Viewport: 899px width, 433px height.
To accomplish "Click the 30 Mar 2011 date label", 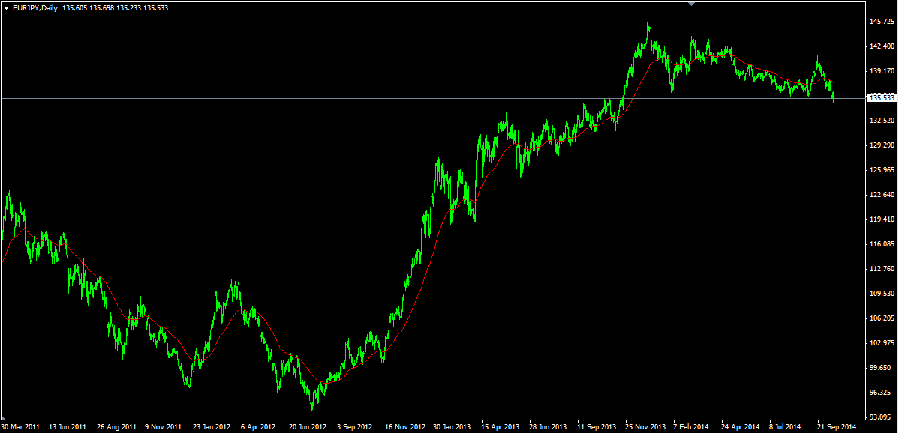I will pyautogui.click(x=20, y=427).
